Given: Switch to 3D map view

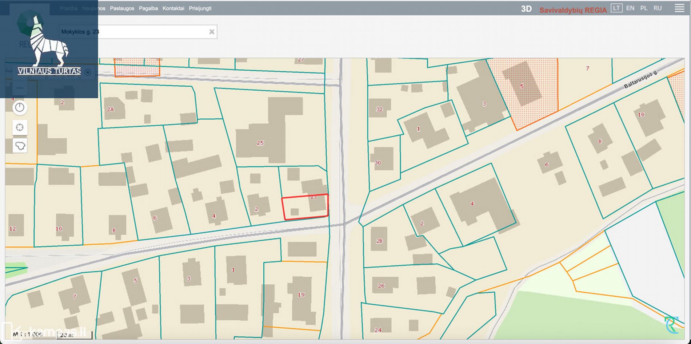Looking at the screenshot, I should pyautogui.click(x=526, y=9).
